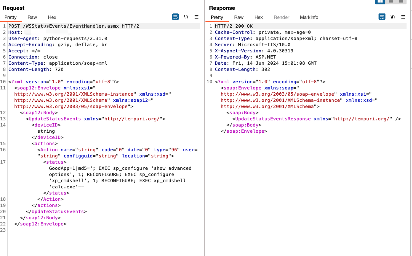This screenshot has width=412, height=256.
Task: Click the Accept-Encoding gzip, deflate, br line
Action: pyautogui.click(x=58, y=45)
